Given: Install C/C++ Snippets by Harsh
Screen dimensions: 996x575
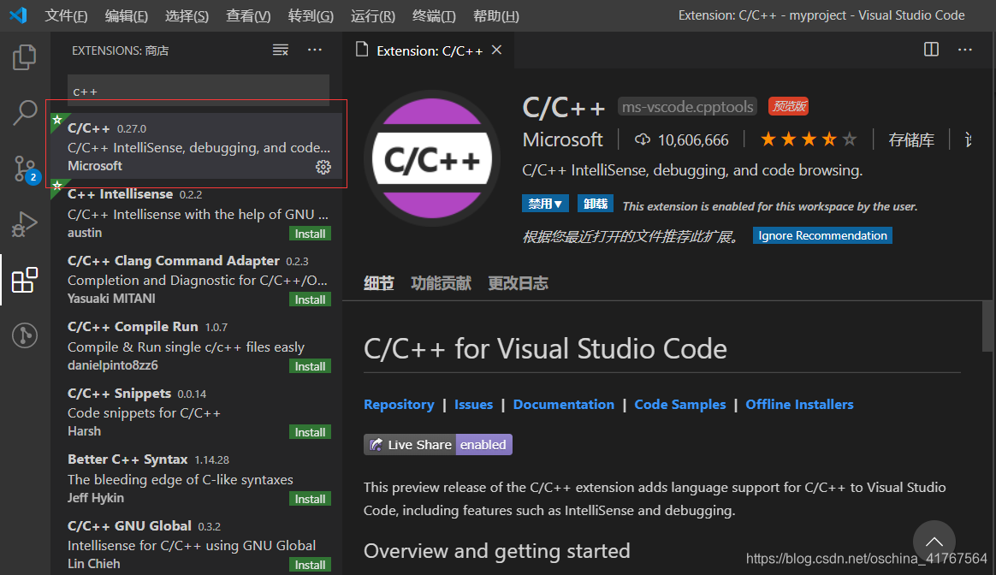Looking at the screenshot, I should [310, 433].
